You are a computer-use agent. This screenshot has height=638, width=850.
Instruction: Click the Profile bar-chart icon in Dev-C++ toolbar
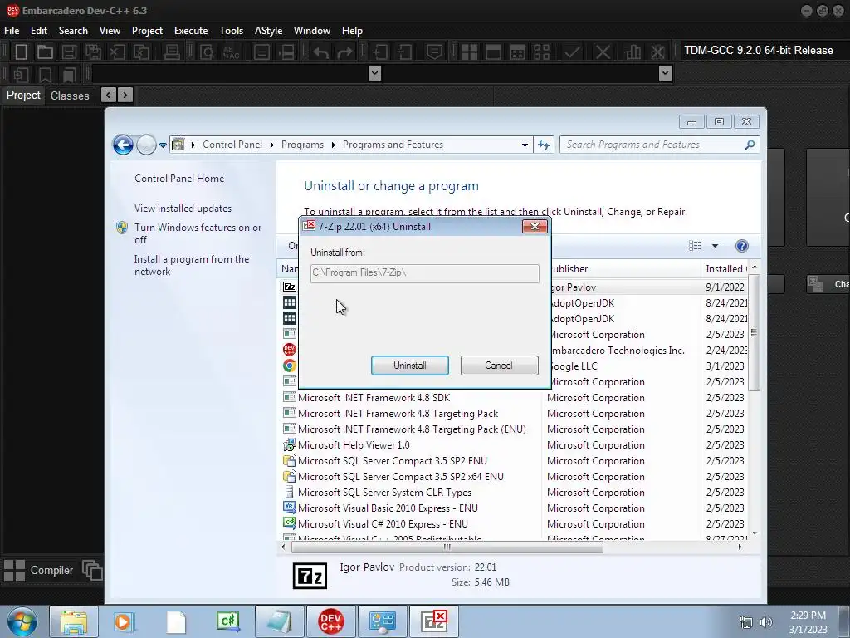click(633, 52)
